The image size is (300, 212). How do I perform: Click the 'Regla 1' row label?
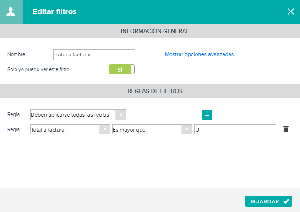coord(15,129)
